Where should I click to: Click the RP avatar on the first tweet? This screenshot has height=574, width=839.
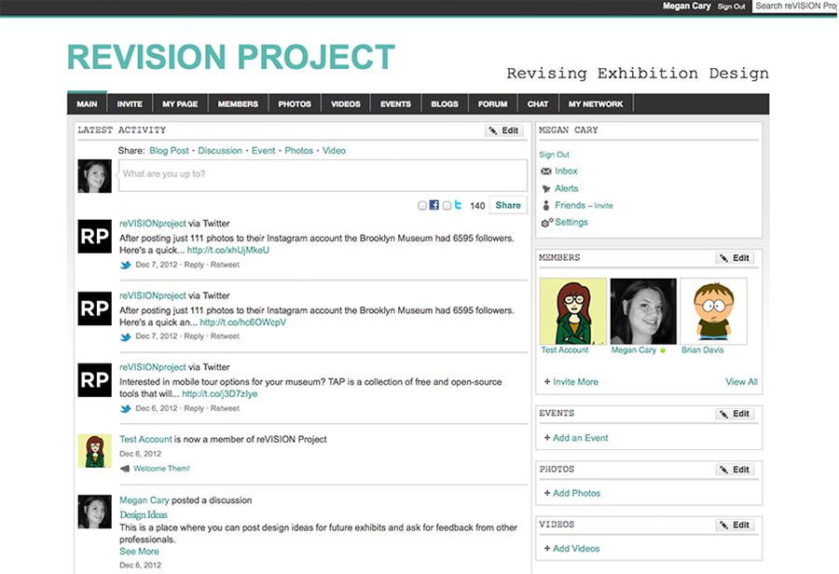[95, 237]
